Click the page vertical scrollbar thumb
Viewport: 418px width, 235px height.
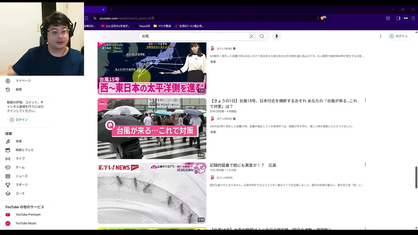point(416,177)
